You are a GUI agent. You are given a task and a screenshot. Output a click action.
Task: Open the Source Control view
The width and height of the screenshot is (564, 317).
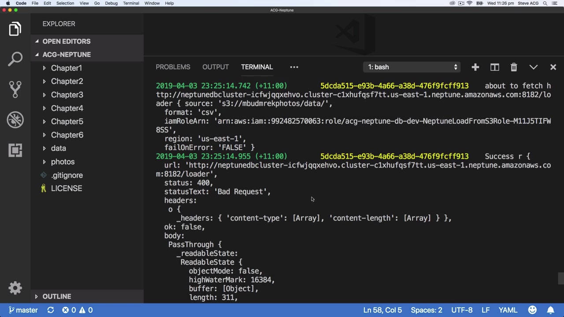(15, 89)
